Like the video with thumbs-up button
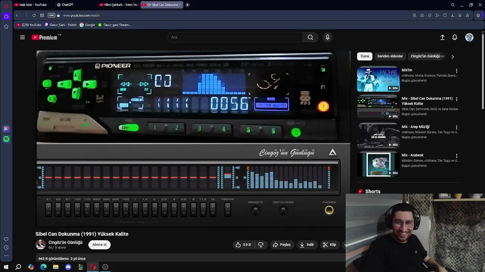This screenshot has width=485, height=272. 243,245
